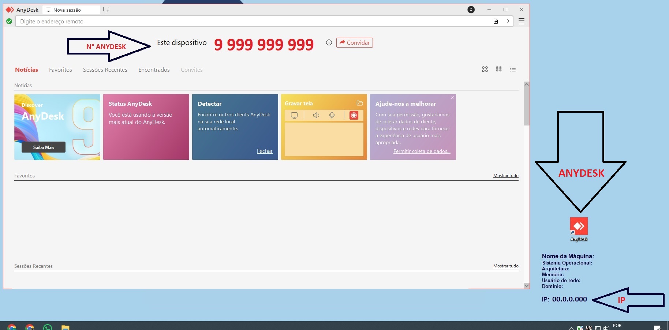Open notification center icon in taskbar
This screenshot has height=330, width=669.
657,327
